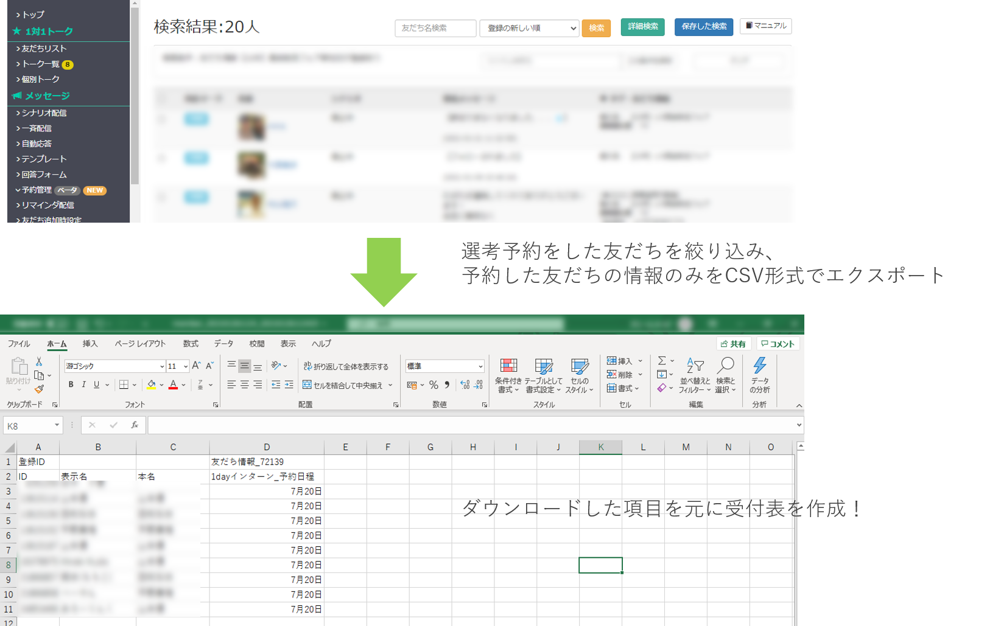Open the number format dropdown 標準
Viewport: 987px width, 626px height.
coord(480,366)
